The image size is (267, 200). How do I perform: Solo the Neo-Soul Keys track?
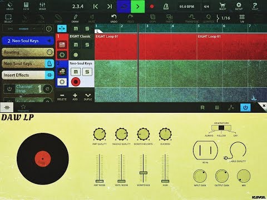click(x=87, y=72)
